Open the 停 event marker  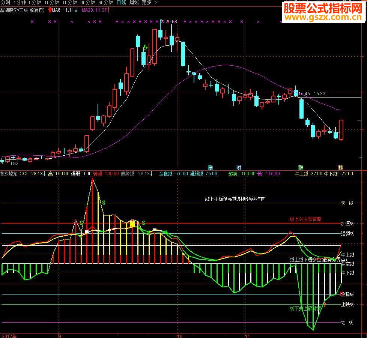tap(211, 167)
